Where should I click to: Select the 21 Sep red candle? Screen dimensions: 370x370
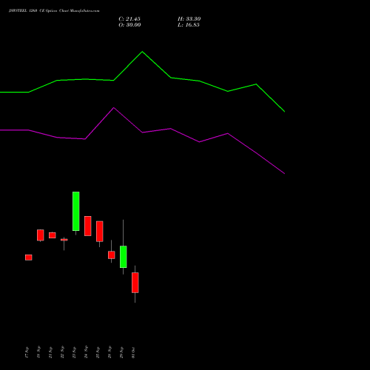click(x=53, y=235)
